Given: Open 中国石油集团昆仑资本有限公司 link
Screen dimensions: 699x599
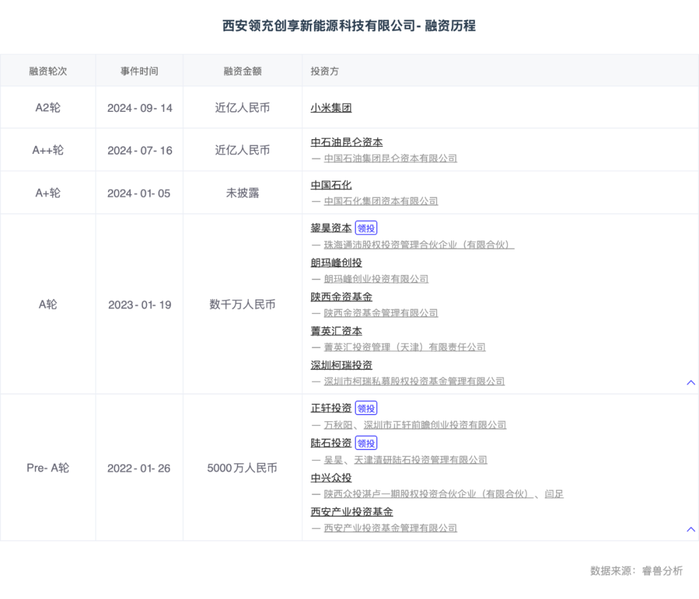Looking at the screenshot, I should (390, 158).
